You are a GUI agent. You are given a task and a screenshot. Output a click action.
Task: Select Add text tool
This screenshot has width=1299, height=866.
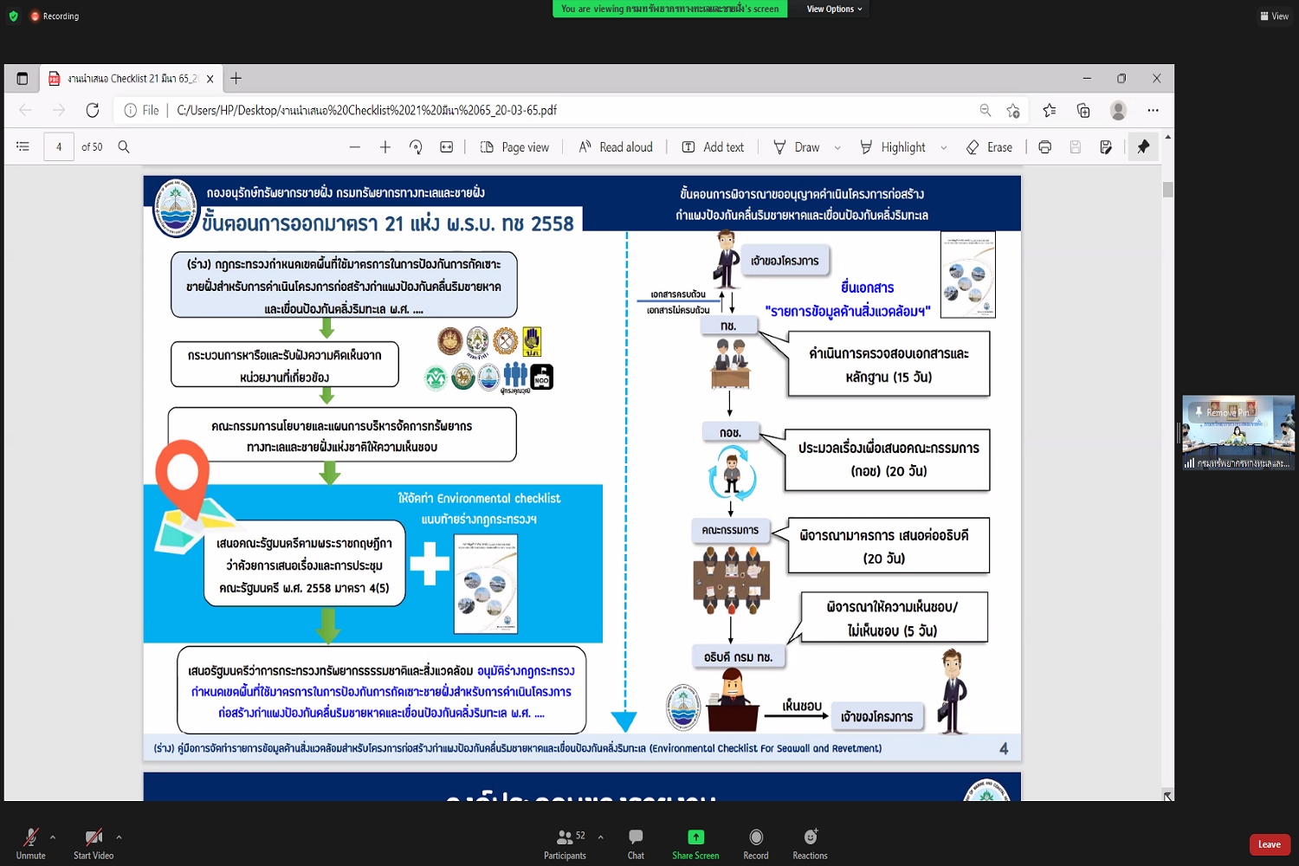(713, 147)
